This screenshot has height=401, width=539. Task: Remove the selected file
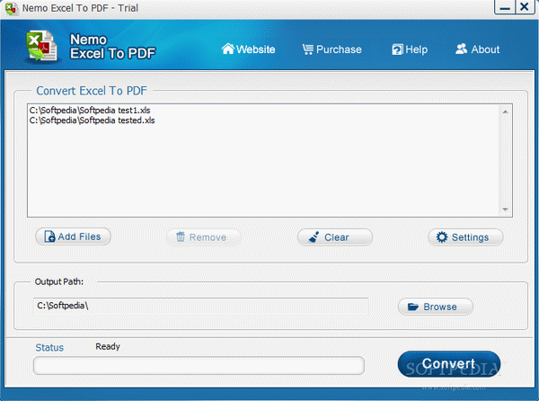[x=204, y=237]
